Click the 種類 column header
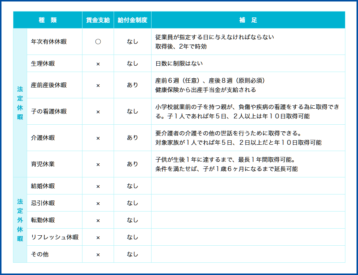This screenshot has height=275, width=358. (48, 20)
